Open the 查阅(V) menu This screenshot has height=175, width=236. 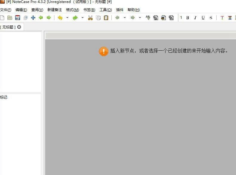point(37,10)
